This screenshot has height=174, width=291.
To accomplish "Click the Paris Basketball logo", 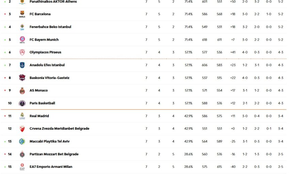I will [22, 103].
